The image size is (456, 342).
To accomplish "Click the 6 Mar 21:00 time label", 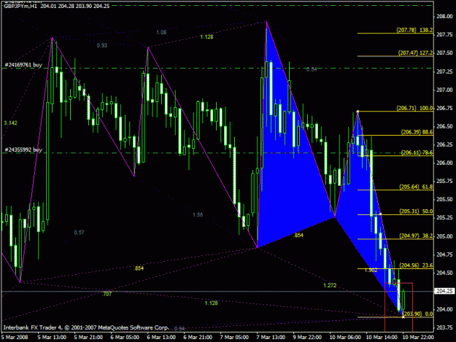I will pyautogui.click(x=198, y=337).
